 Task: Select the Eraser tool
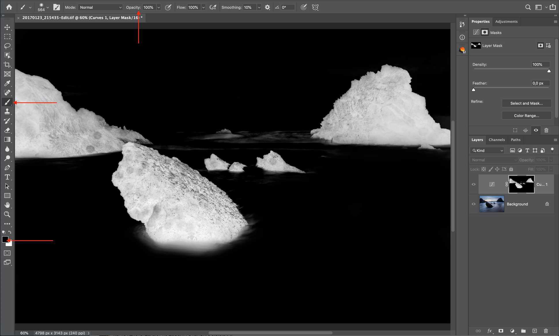(7, 130)
